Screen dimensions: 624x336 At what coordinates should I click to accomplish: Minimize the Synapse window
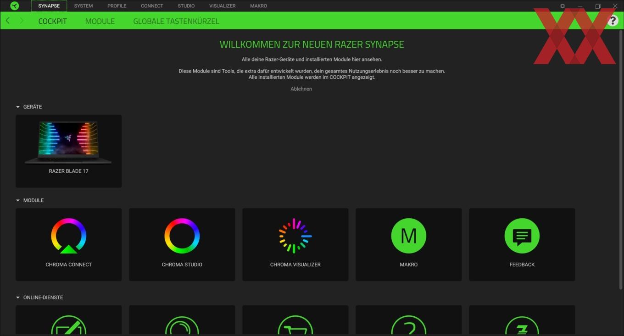[x=580, y=6]
